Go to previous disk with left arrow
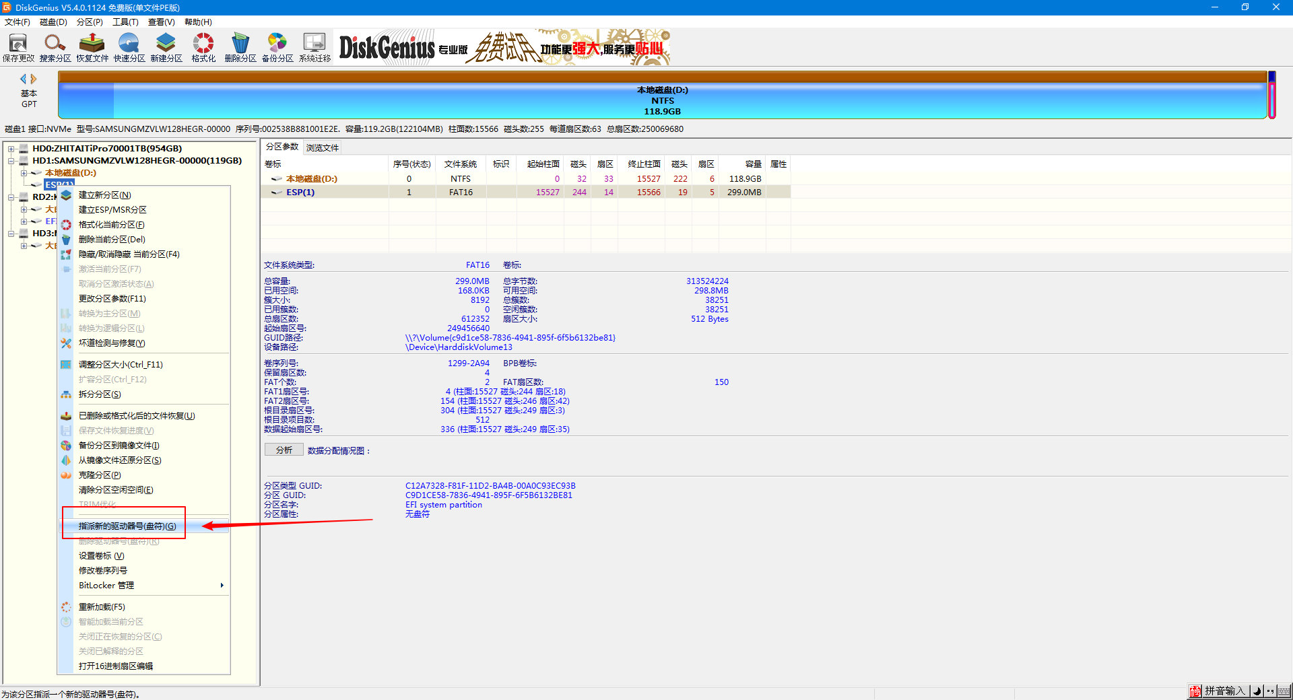1293x700 pixels. click(24, 79)
